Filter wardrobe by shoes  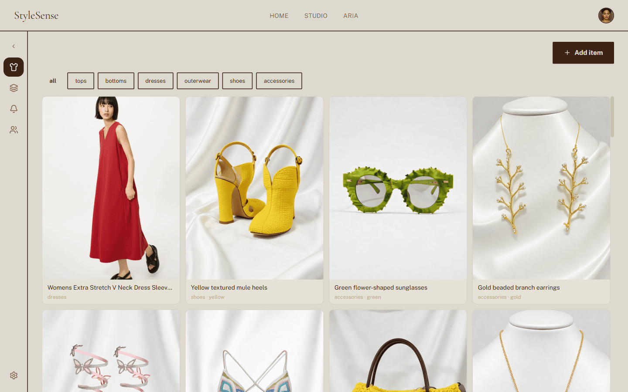point(237,81)
